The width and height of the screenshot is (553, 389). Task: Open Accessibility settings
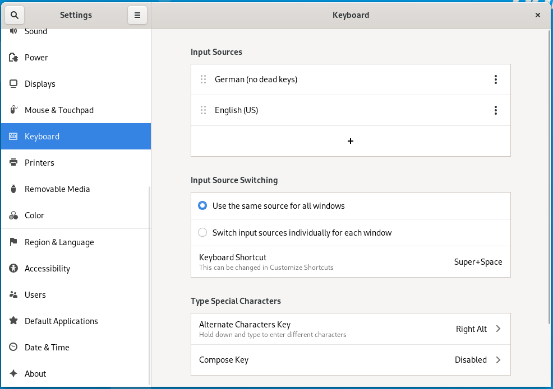point(76,268)
